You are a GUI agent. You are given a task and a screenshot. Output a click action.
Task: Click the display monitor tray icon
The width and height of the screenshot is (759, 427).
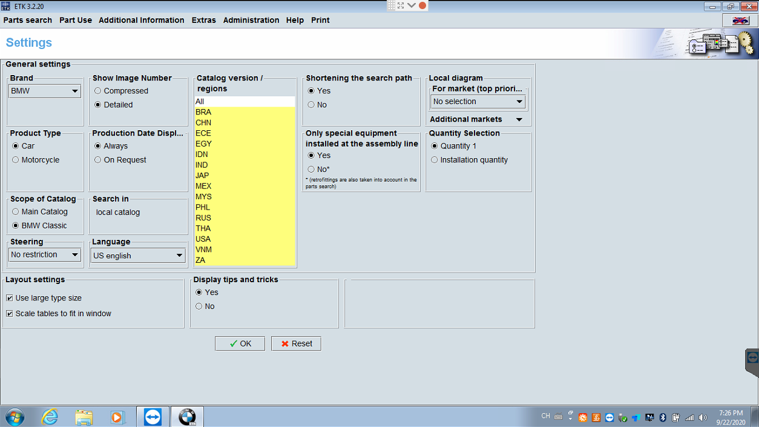[x=649, y=417]
